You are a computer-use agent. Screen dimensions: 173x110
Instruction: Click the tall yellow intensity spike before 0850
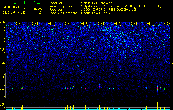pyautogui.click(x=157, y=106)
